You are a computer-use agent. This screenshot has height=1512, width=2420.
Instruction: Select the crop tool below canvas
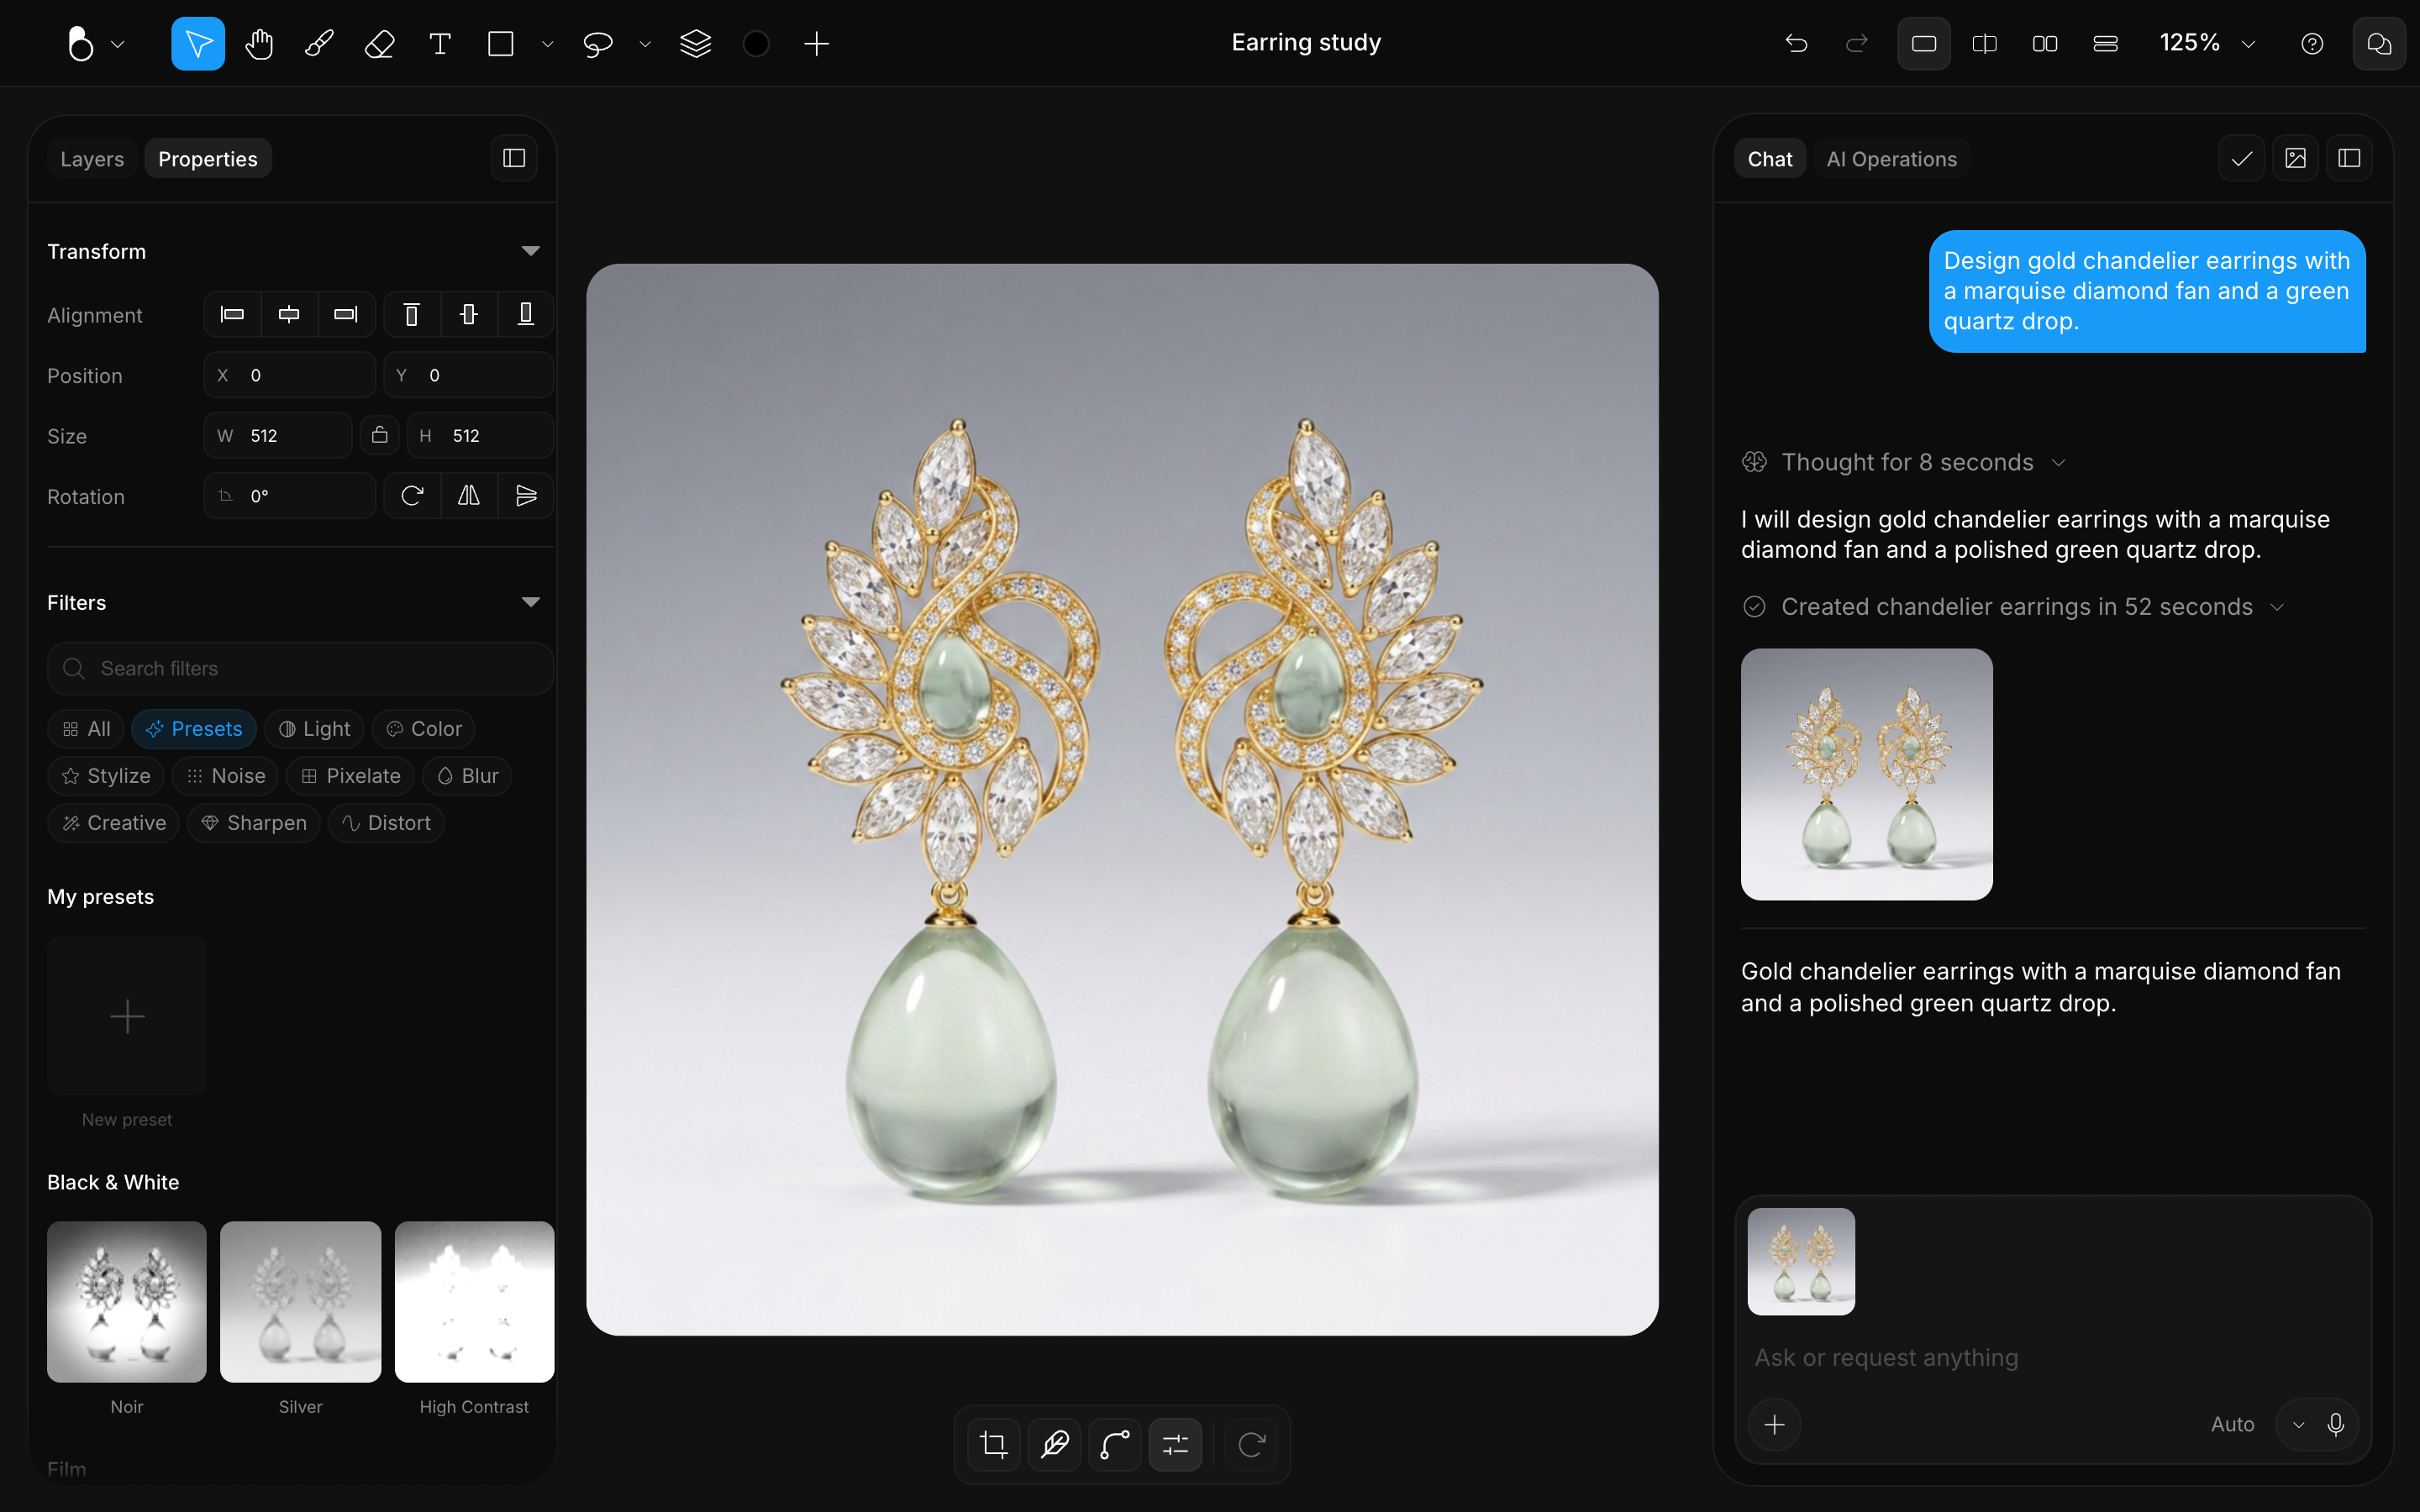(x=994, y=1444)
